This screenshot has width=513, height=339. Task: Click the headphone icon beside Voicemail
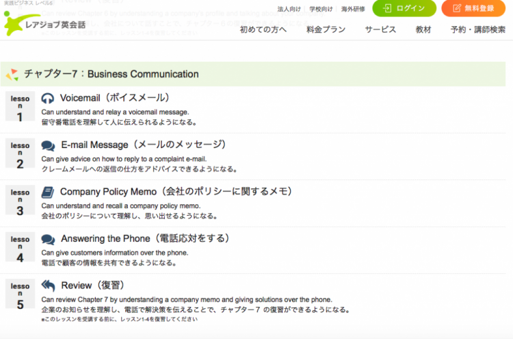[48, 98]
